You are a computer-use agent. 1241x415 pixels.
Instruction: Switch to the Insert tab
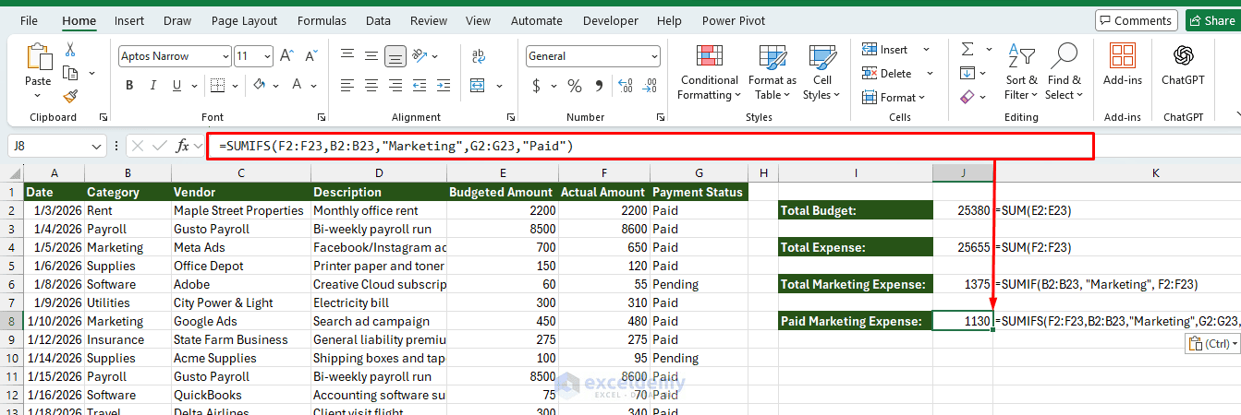[129, 20]
